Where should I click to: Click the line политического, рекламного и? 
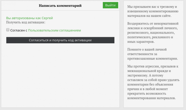150,37
